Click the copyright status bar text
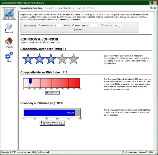 point(25,152)
